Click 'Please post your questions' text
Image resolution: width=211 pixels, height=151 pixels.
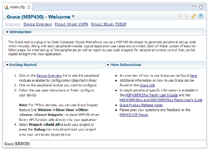[155, 110]
